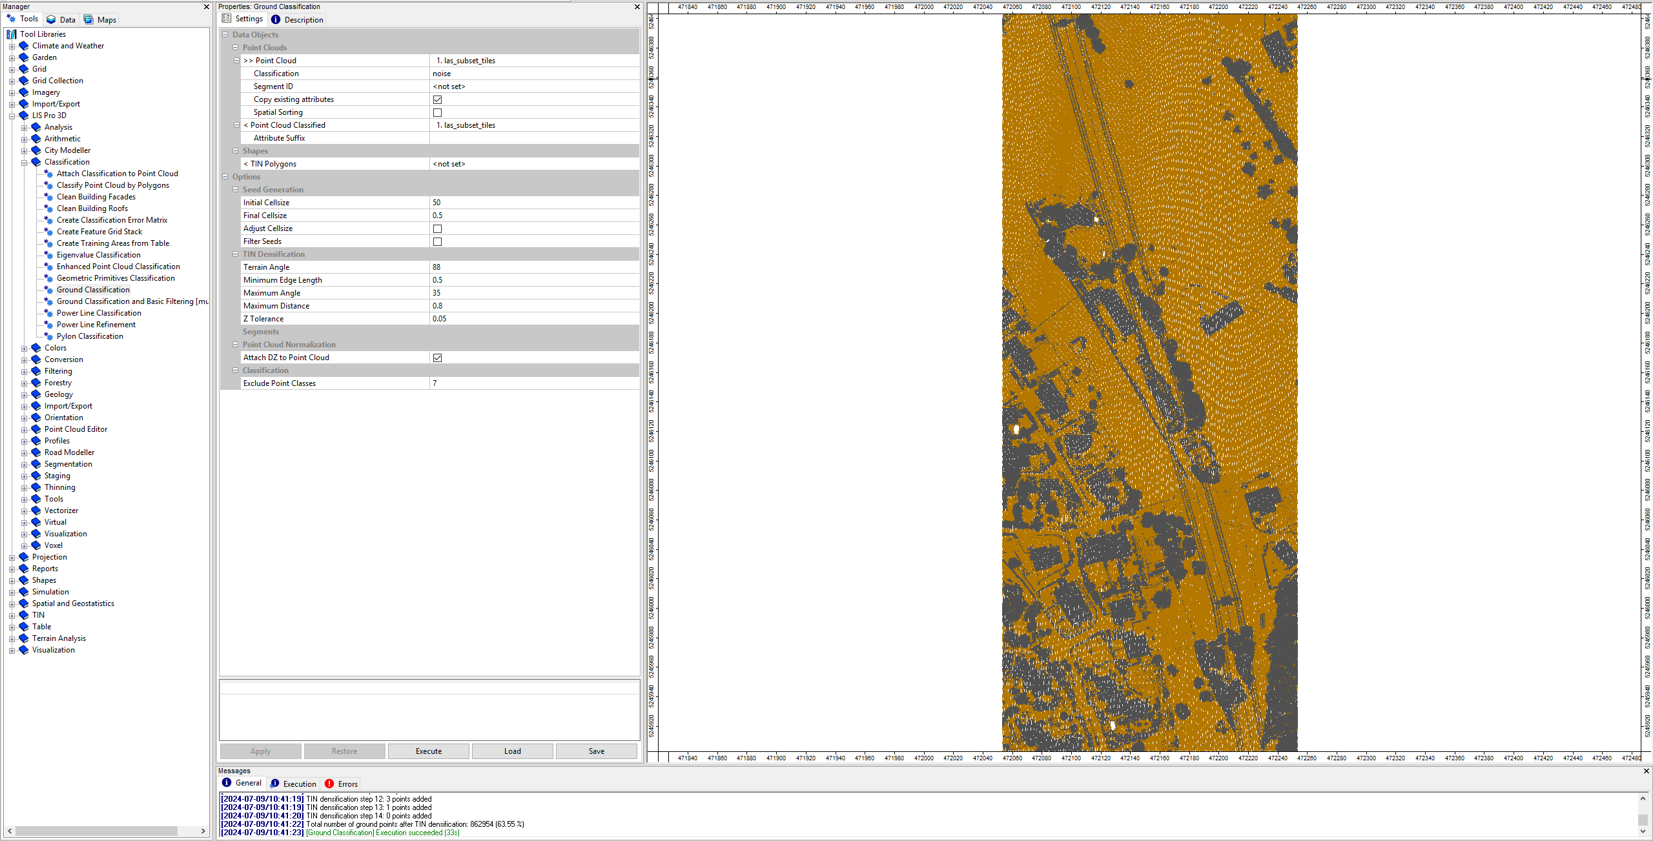Image resolution: width=1653 pixels, height=841 pixels.
Task: Expand the Filtering tree node
Action: pos(24,372)
